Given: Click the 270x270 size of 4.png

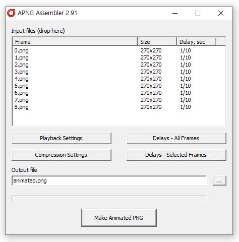Looking at the screenshot, I should coord(151,79).
